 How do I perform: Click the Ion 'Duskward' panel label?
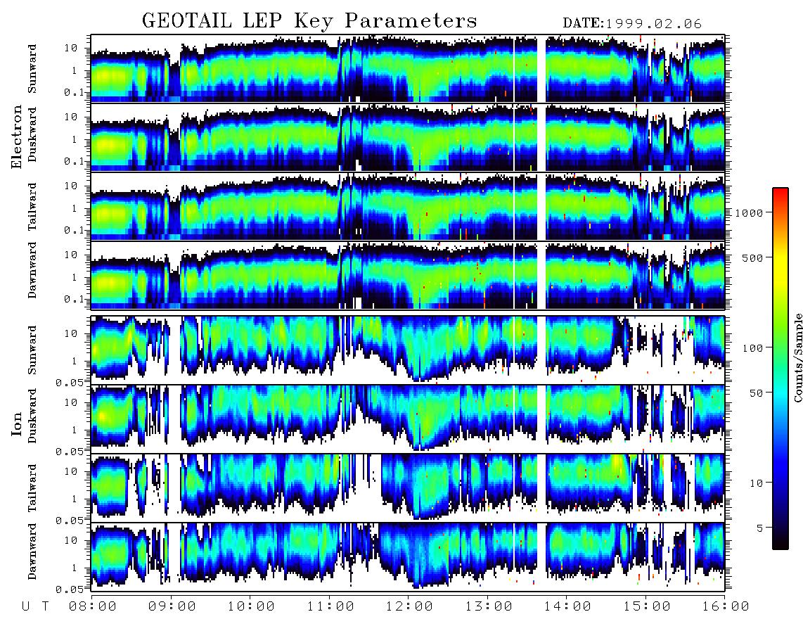pyautogui.click(x=32, y=416)
